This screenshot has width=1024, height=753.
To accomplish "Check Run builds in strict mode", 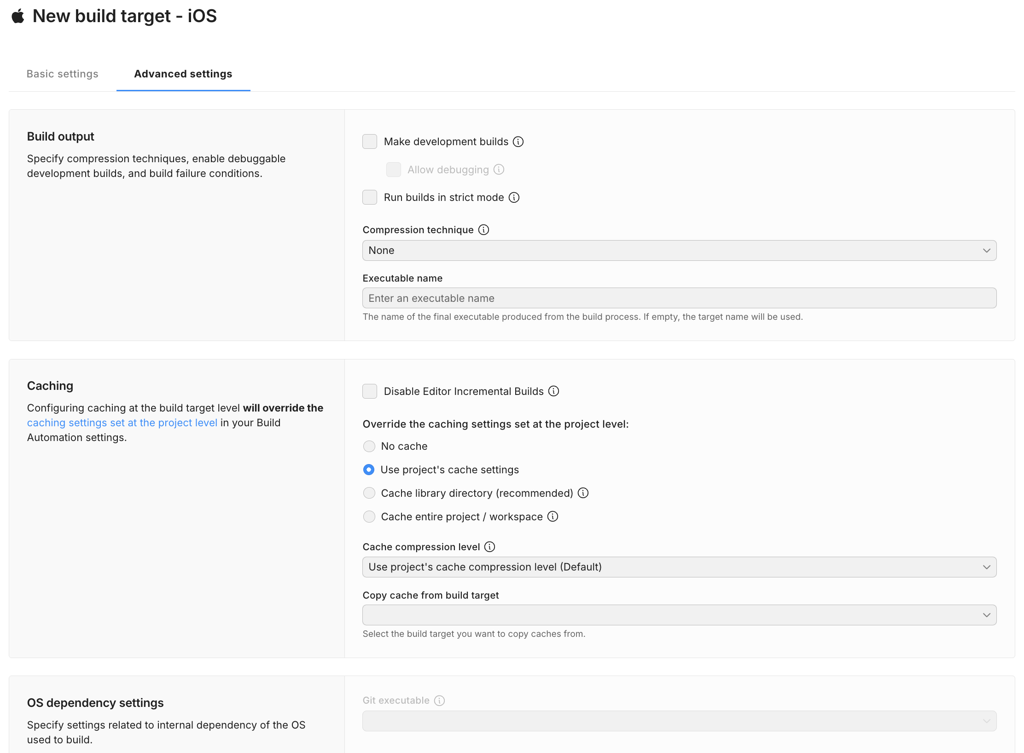I will [370, 197].
